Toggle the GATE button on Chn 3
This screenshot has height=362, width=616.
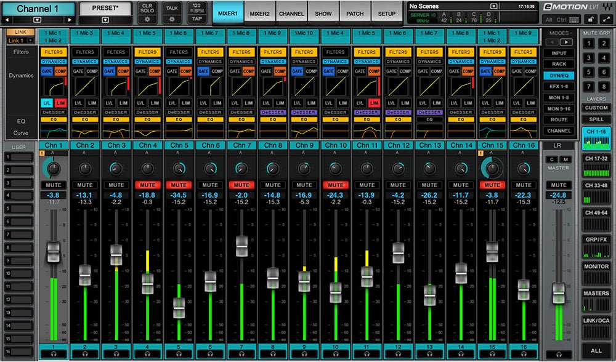coord(109,71)
